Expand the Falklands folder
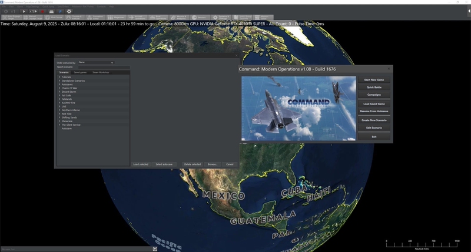471x252 pixels. [59, 99]
